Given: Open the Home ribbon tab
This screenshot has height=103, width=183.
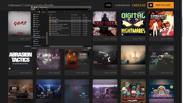Looking at the screenshot, I should (38, 9).
